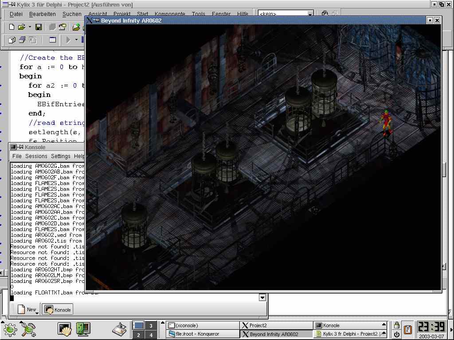This screenshot has width=454, height=340.
Task: Select the Konsole session tab button
Action: coord(57,309)
